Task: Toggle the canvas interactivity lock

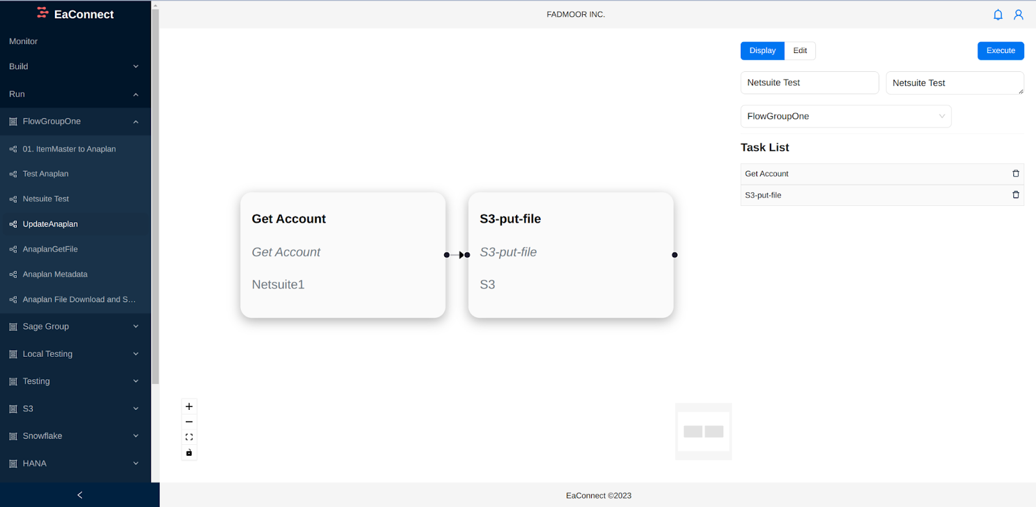Action: coord(189,453)
